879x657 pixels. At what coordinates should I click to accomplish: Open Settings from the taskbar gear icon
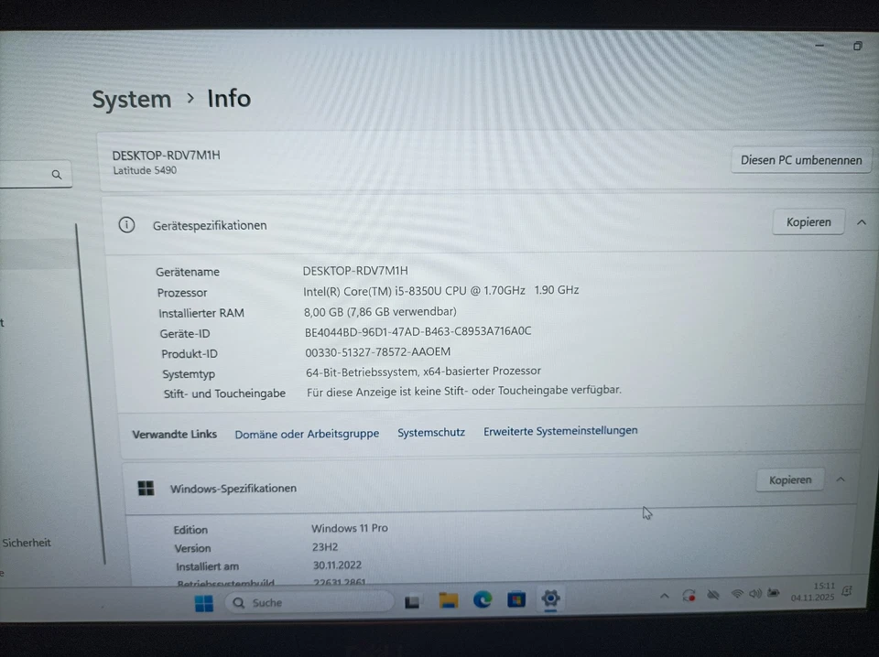coord(550,601)
